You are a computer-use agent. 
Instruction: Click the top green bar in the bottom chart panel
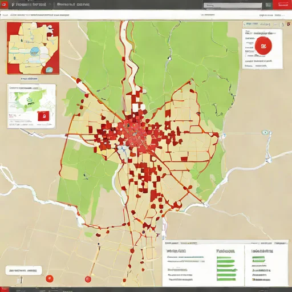click(x=224, y=258)
